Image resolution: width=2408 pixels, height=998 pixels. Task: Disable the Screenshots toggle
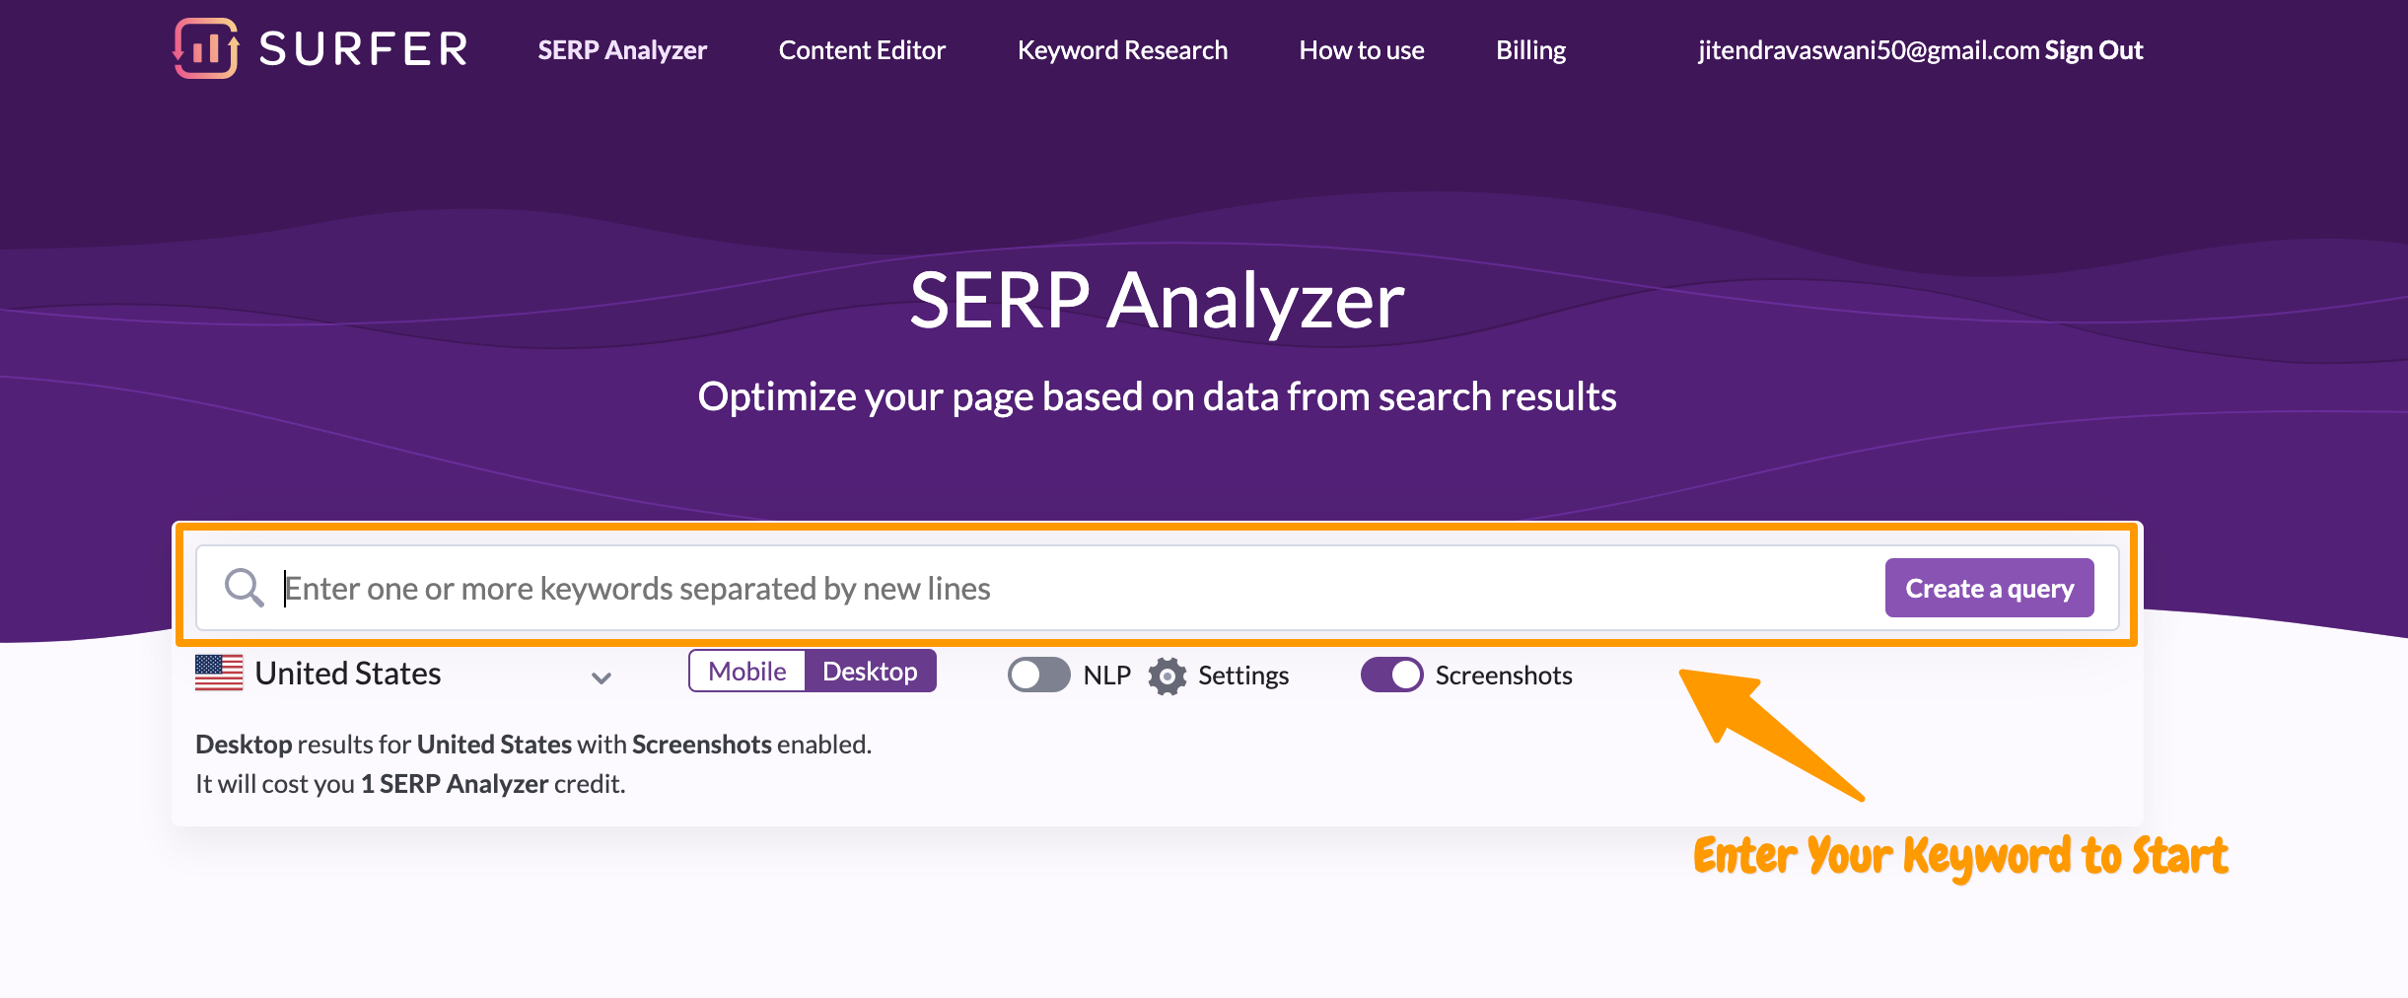pyautogui.click(x=1391, y=676)
